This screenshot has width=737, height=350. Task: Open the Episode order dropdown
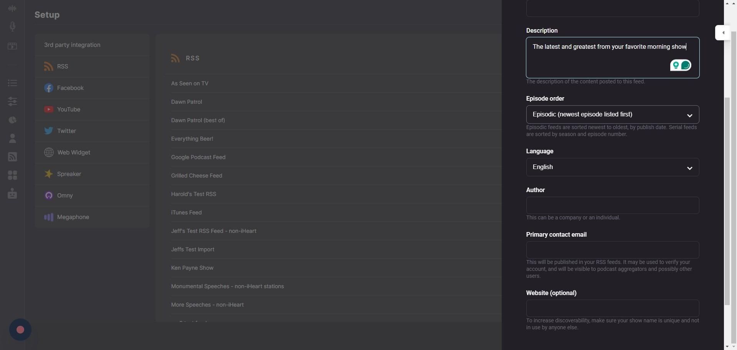click(x=612, y=114)
